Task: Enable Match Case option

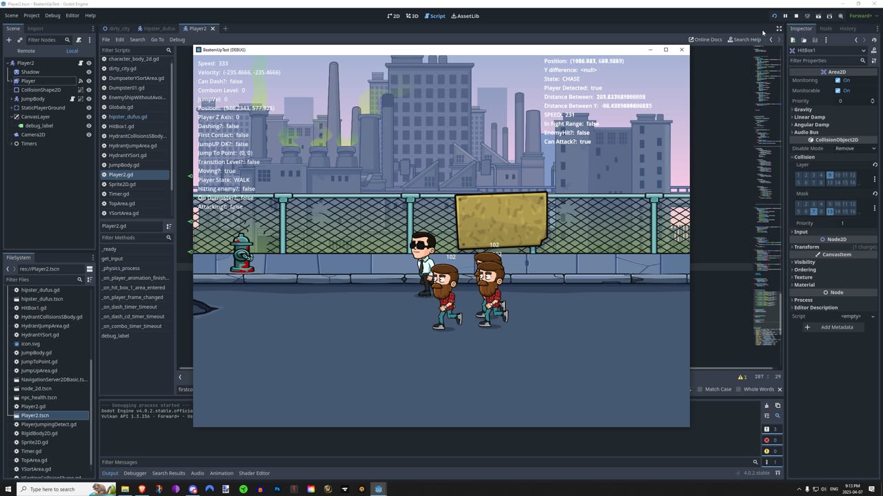Action: tap(715, 389)
